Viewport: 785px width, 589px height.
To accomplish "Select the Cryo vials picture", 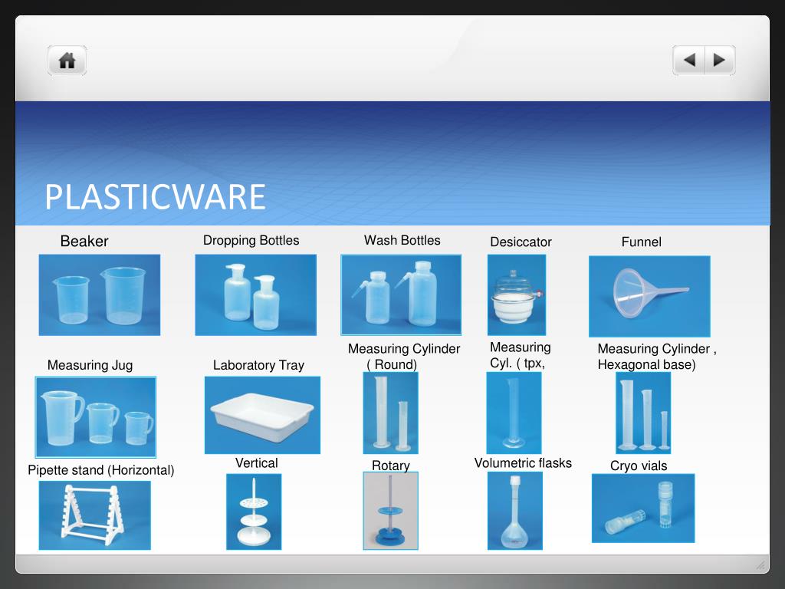I will click(643, 508).
